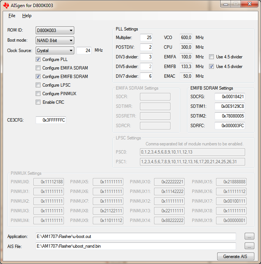Toggle the Enable CRC checkbox

click(x=38, y=102)
